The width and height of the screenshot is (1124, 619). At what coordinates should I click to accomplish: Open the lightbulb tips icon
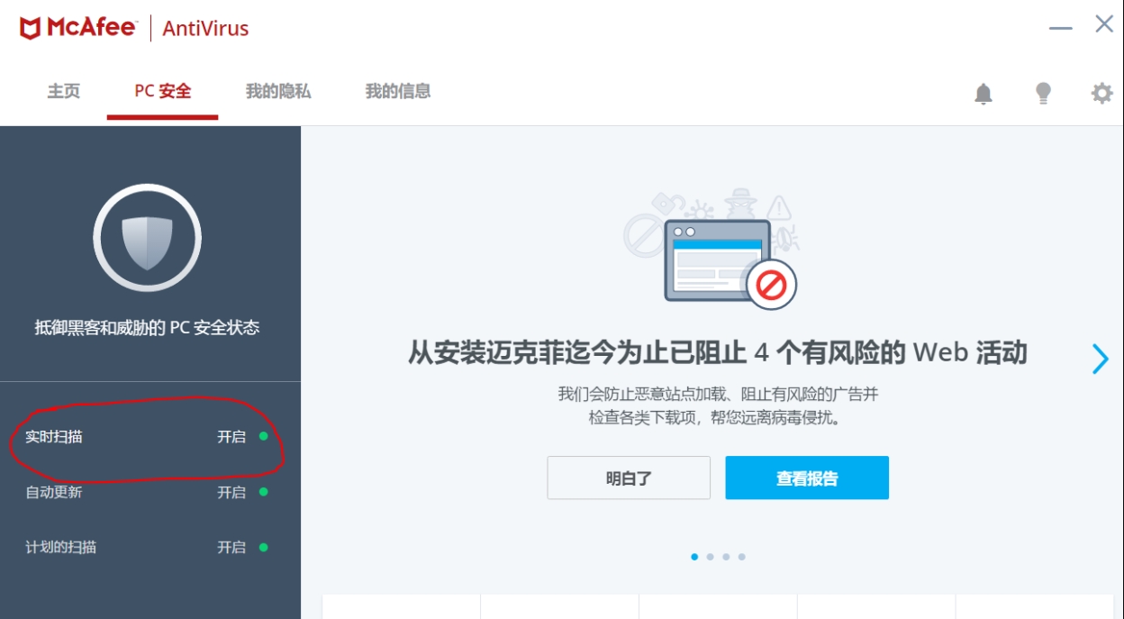1043,93
